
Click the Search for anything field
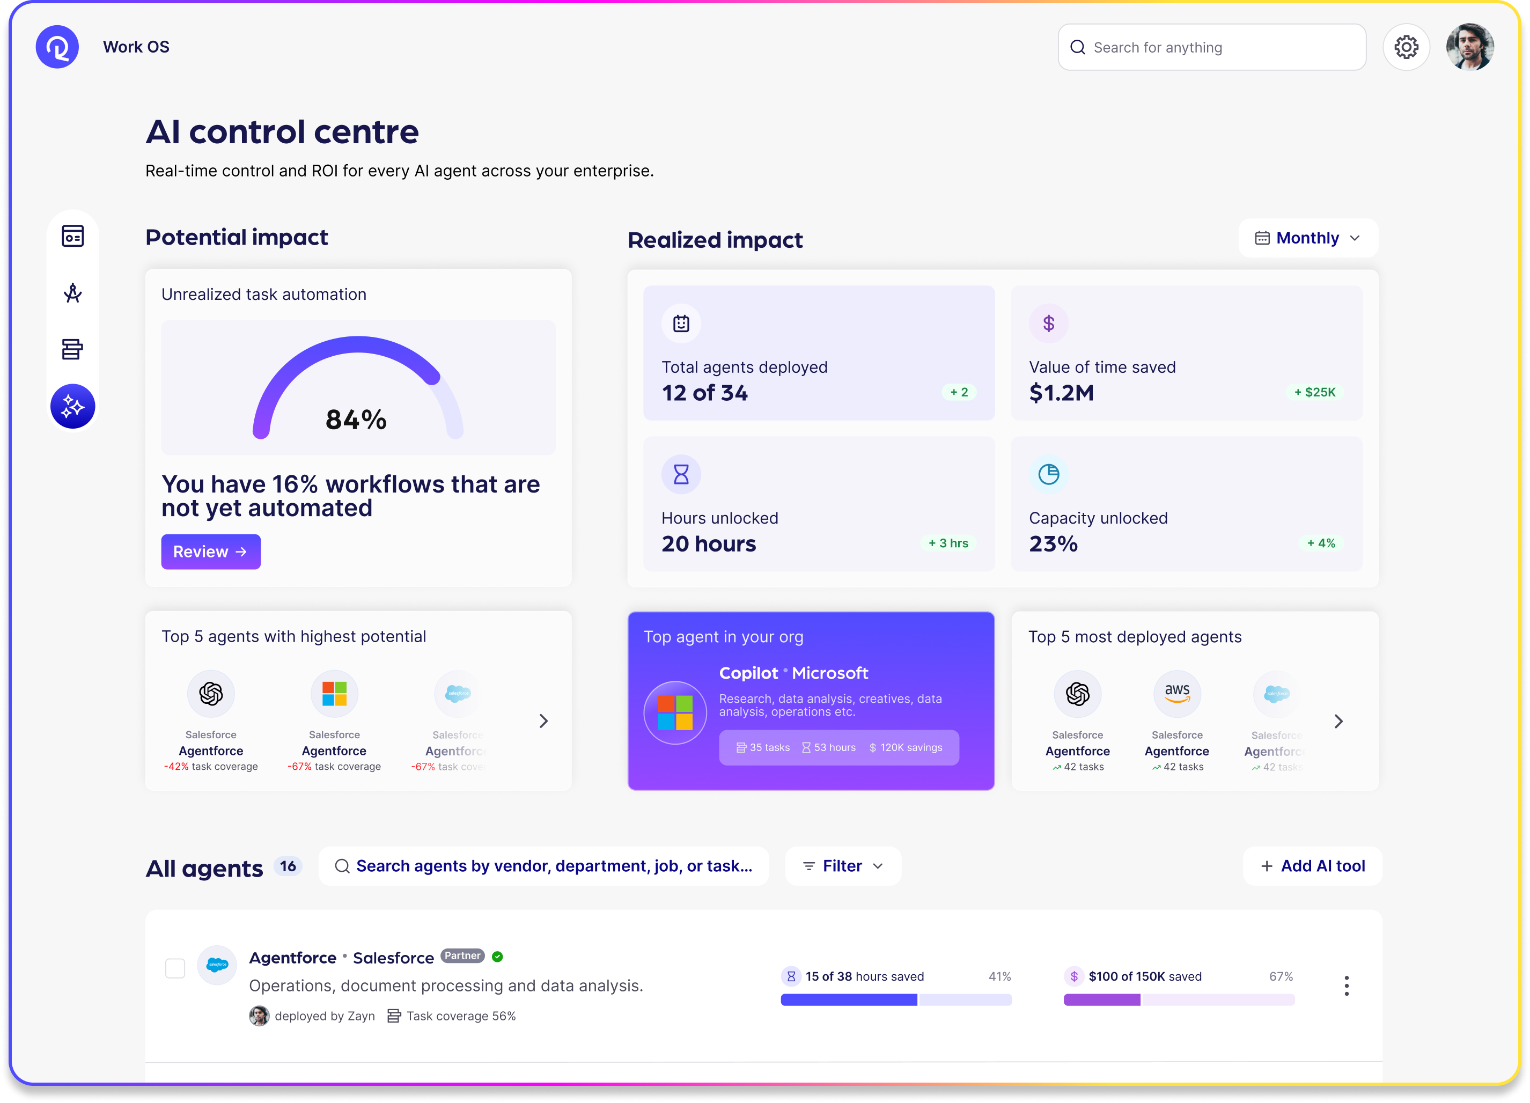pos(1211,47)
